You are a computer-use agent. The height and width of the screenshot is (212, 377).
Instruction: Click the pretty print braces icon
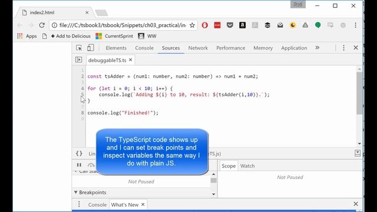click(79, 154)
